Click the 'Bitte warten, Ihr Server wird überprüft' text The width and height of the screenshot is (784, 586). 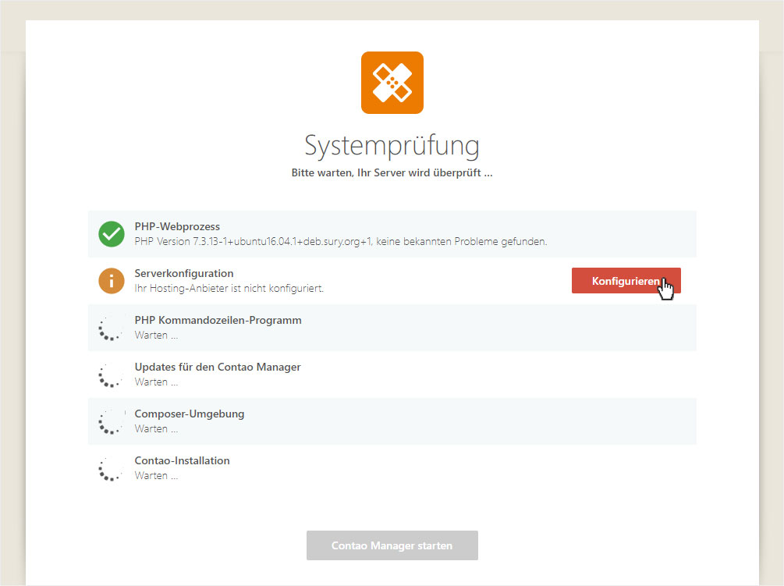(x=392, y=173)
